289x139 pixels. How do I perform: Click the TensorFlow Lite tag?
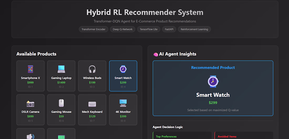pyautogui.click(x=148, y=29)
